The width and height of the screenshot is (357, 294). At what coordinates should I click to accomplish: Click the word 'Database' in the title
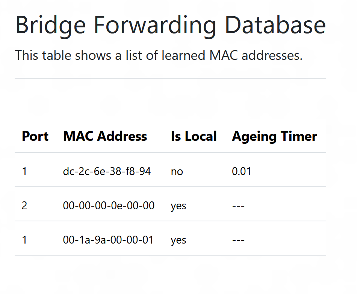275,24
